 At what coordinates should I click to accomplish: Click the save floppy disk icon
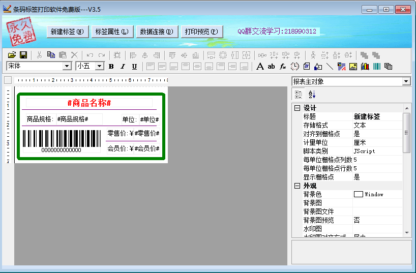coord(23,55)
